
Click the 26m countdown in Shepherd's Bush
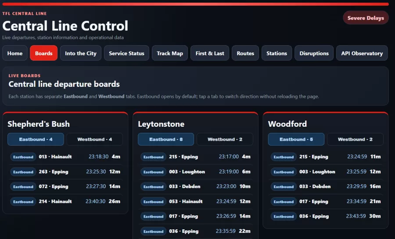[115, 201]
